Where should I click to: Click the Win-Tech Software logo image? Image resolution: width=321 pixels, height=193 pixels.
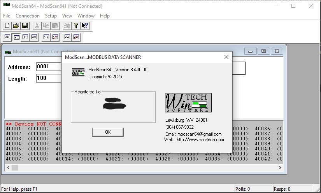pyautogui.click(x=188, y=103)
